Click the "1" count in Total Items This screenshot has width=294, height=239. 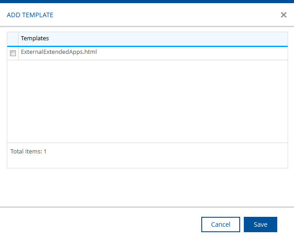pyautogui.click(x=45, y=152)
